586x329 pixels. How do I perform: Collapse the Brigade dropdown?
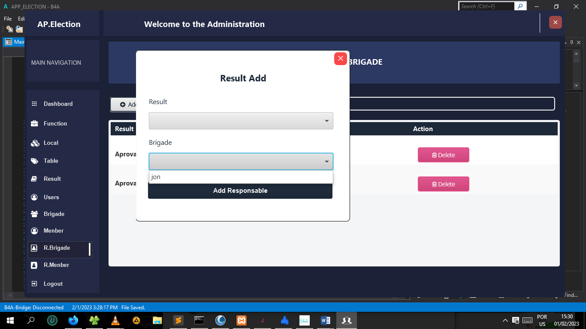241,162
